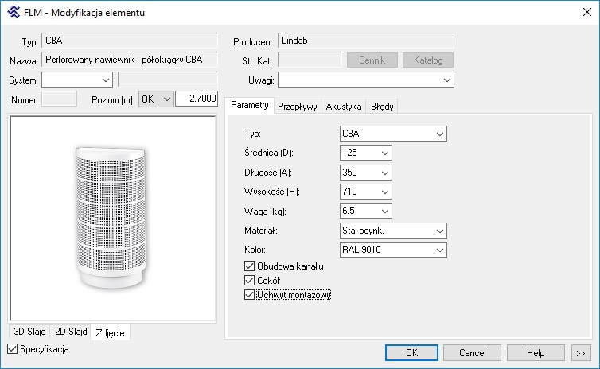The width and height of the screenshot is (600, 369).
Task: Click the expand arrows button next to Help
Action: click(579, 352)
